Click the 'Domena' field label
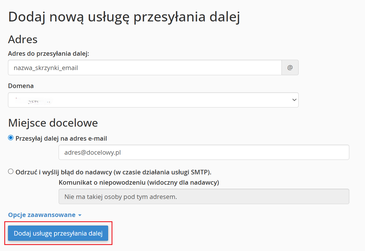 point(21,86)
